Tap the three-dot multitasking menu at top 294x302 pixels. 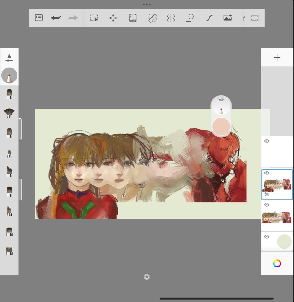[x=147, y=4]
